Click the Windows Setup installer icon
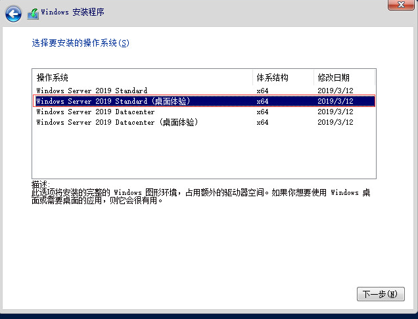Screen dimensions: 418x319 point(33,14)
